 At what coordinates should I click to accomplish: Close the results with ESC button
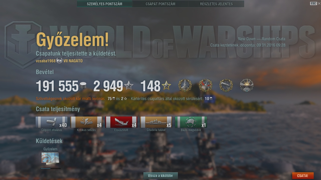pos(313,3)
